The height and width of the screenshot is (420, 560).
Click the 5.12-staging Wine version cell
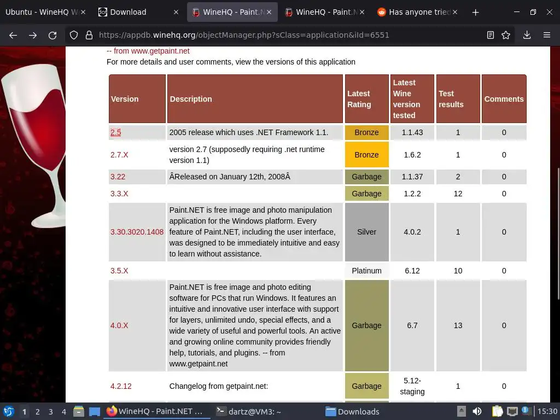click(412, 387)
